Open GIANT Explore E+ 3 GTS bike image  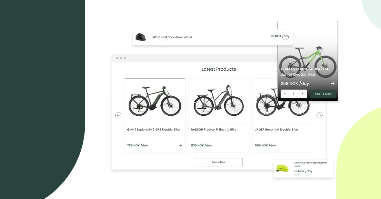[155, 101]
